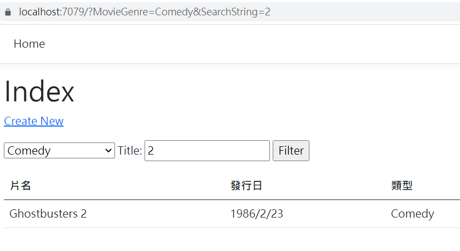
Task: Click the 1986/2/23 release date cell
Action: (x=256, y=214)
